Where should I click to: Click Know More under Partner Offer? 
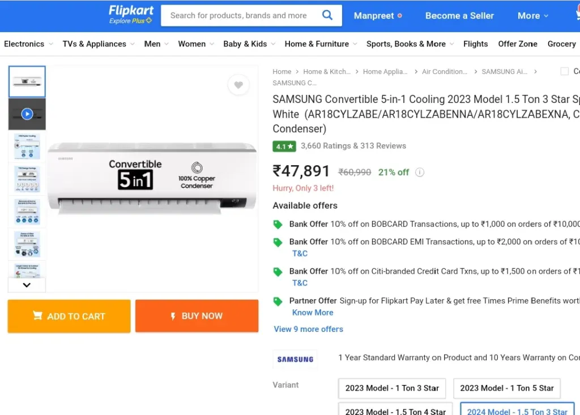(x=313, y=312)
